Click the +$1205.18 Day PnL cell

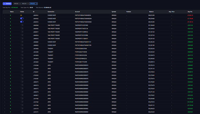click(190, 99)
